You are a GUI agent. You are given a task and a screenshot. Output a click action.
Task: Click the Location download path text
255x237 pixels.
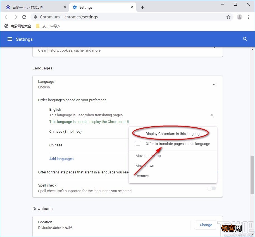(x=55, y=228)
